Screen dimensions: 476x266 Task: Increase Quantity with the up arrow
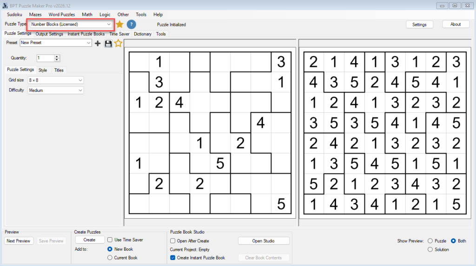[57, 57]
